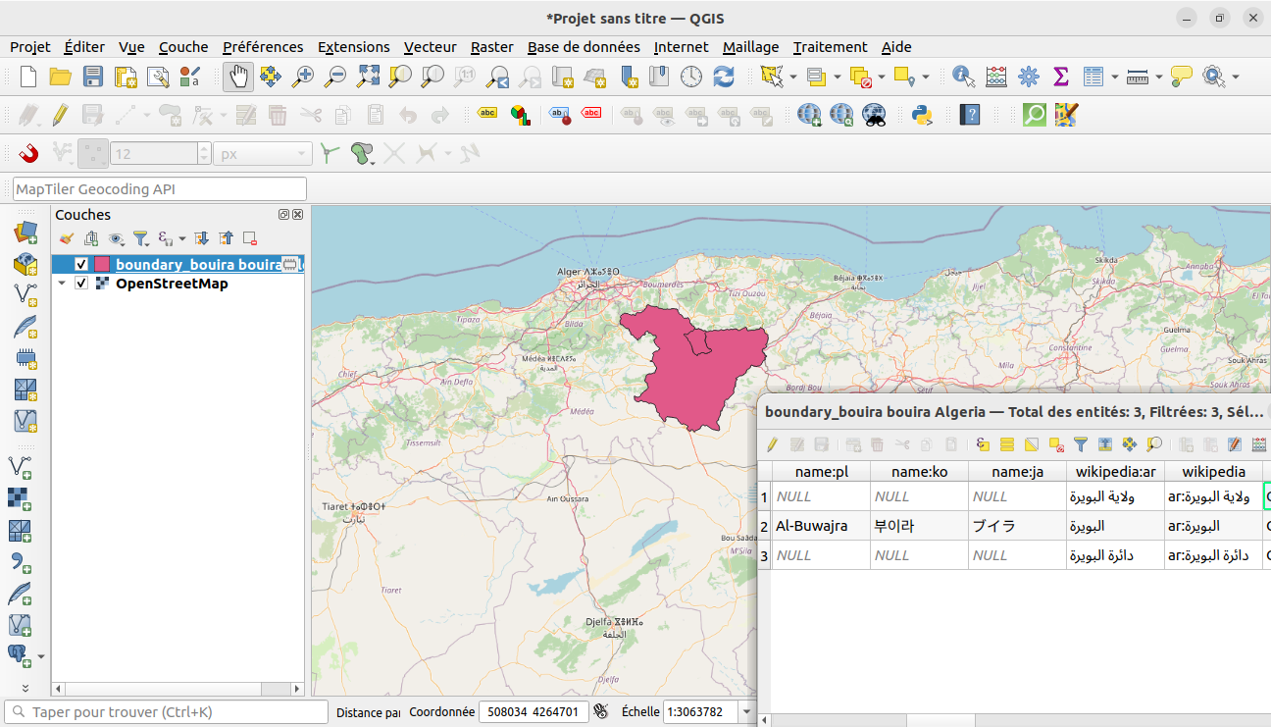Screen dimensions: 1271x727
Task: Select the OpenStreetMap layer name
Action: click(172, 284)
